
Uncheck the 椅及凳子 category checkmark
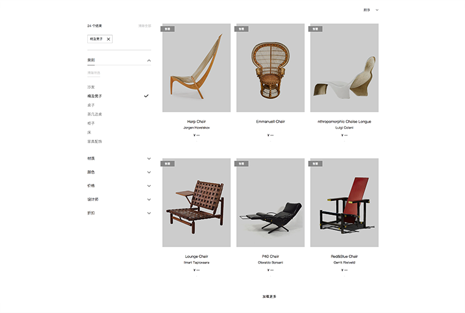[x=146, y=96]
